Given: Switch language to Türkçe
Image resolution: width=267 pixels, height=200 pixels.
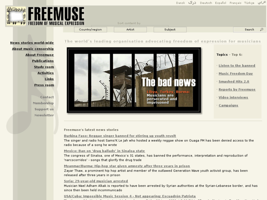Looking at the screenshot, I should tap(249, 3).
